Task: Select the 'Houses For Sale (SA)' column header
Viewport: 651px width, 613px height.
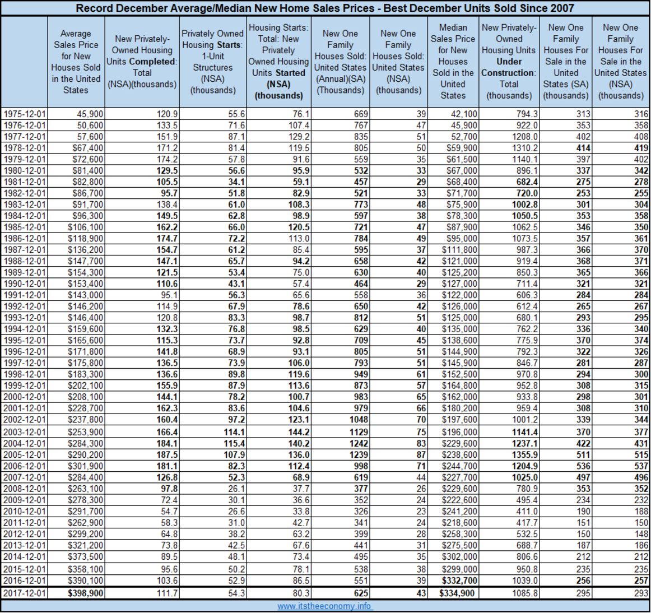Action: [x=566, y=62]
